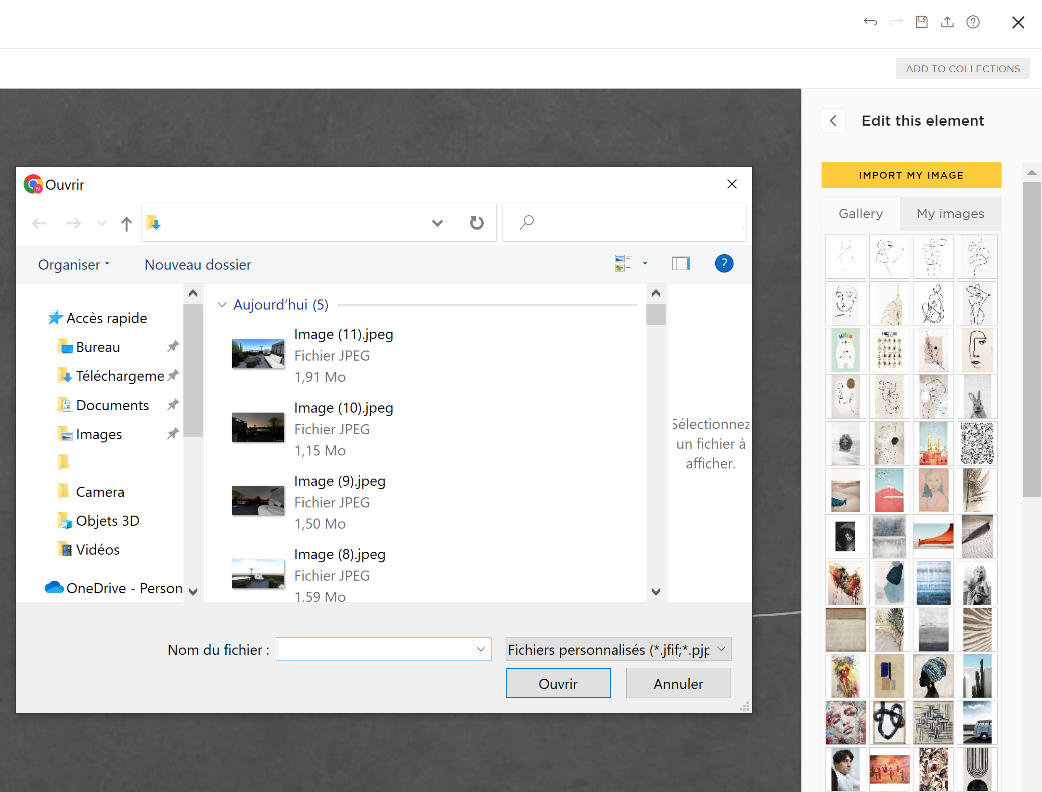This screenshot has height=792, width=1042.
Task: Click the refresh icon in file dialog
Action: (476, 223)
